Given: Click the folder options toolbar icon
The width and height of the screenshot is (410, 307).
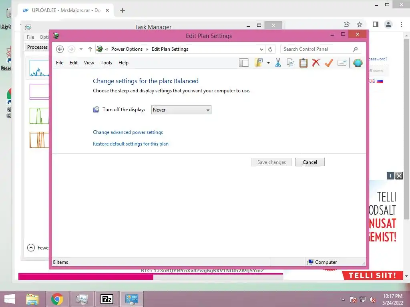Looking at the screenshot, I should tap(259, 63).
